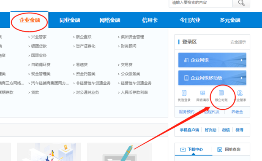262x161 pixels.
Task: Open the 经营性车贷通业务 link
Action: (x=136, y=83)
